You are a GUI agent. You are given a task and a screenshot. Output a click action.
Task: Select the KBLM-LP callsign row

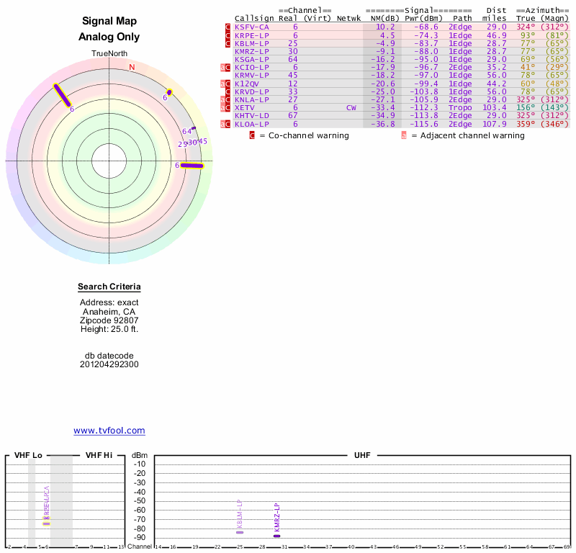(252, 43)
